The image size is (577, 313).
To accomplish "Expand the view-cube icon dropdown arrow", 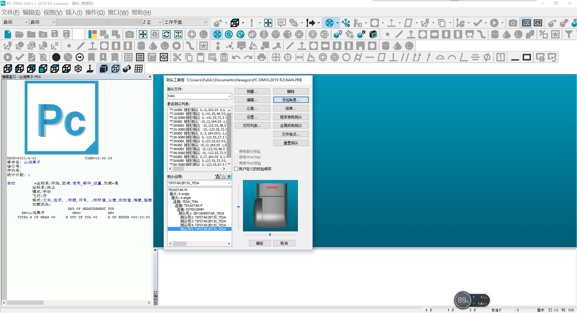I will click(243, 23).
